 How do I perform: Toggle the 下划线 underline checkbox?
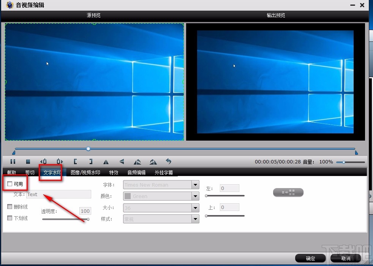pyautogui.click(x=10, y=218)
